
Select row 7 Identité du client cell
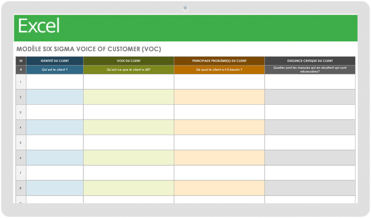(x=55, y=173)
